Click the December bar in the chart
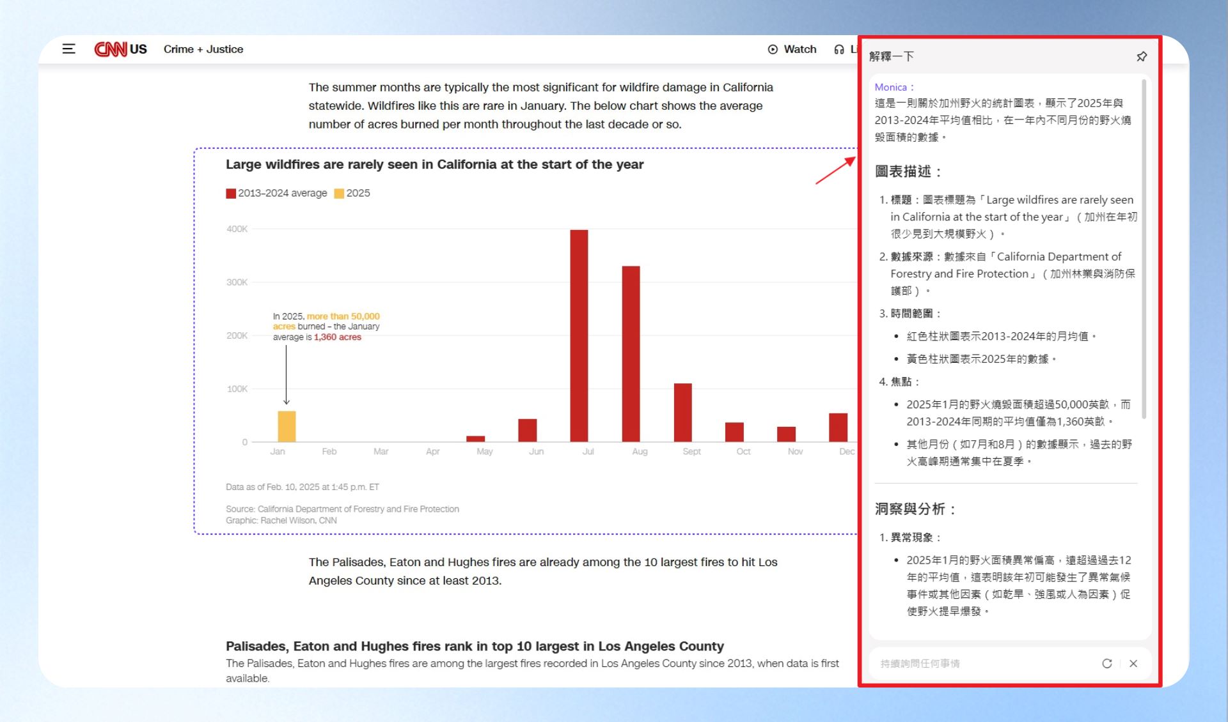The image size is (1228, 722). pos(838,427)
